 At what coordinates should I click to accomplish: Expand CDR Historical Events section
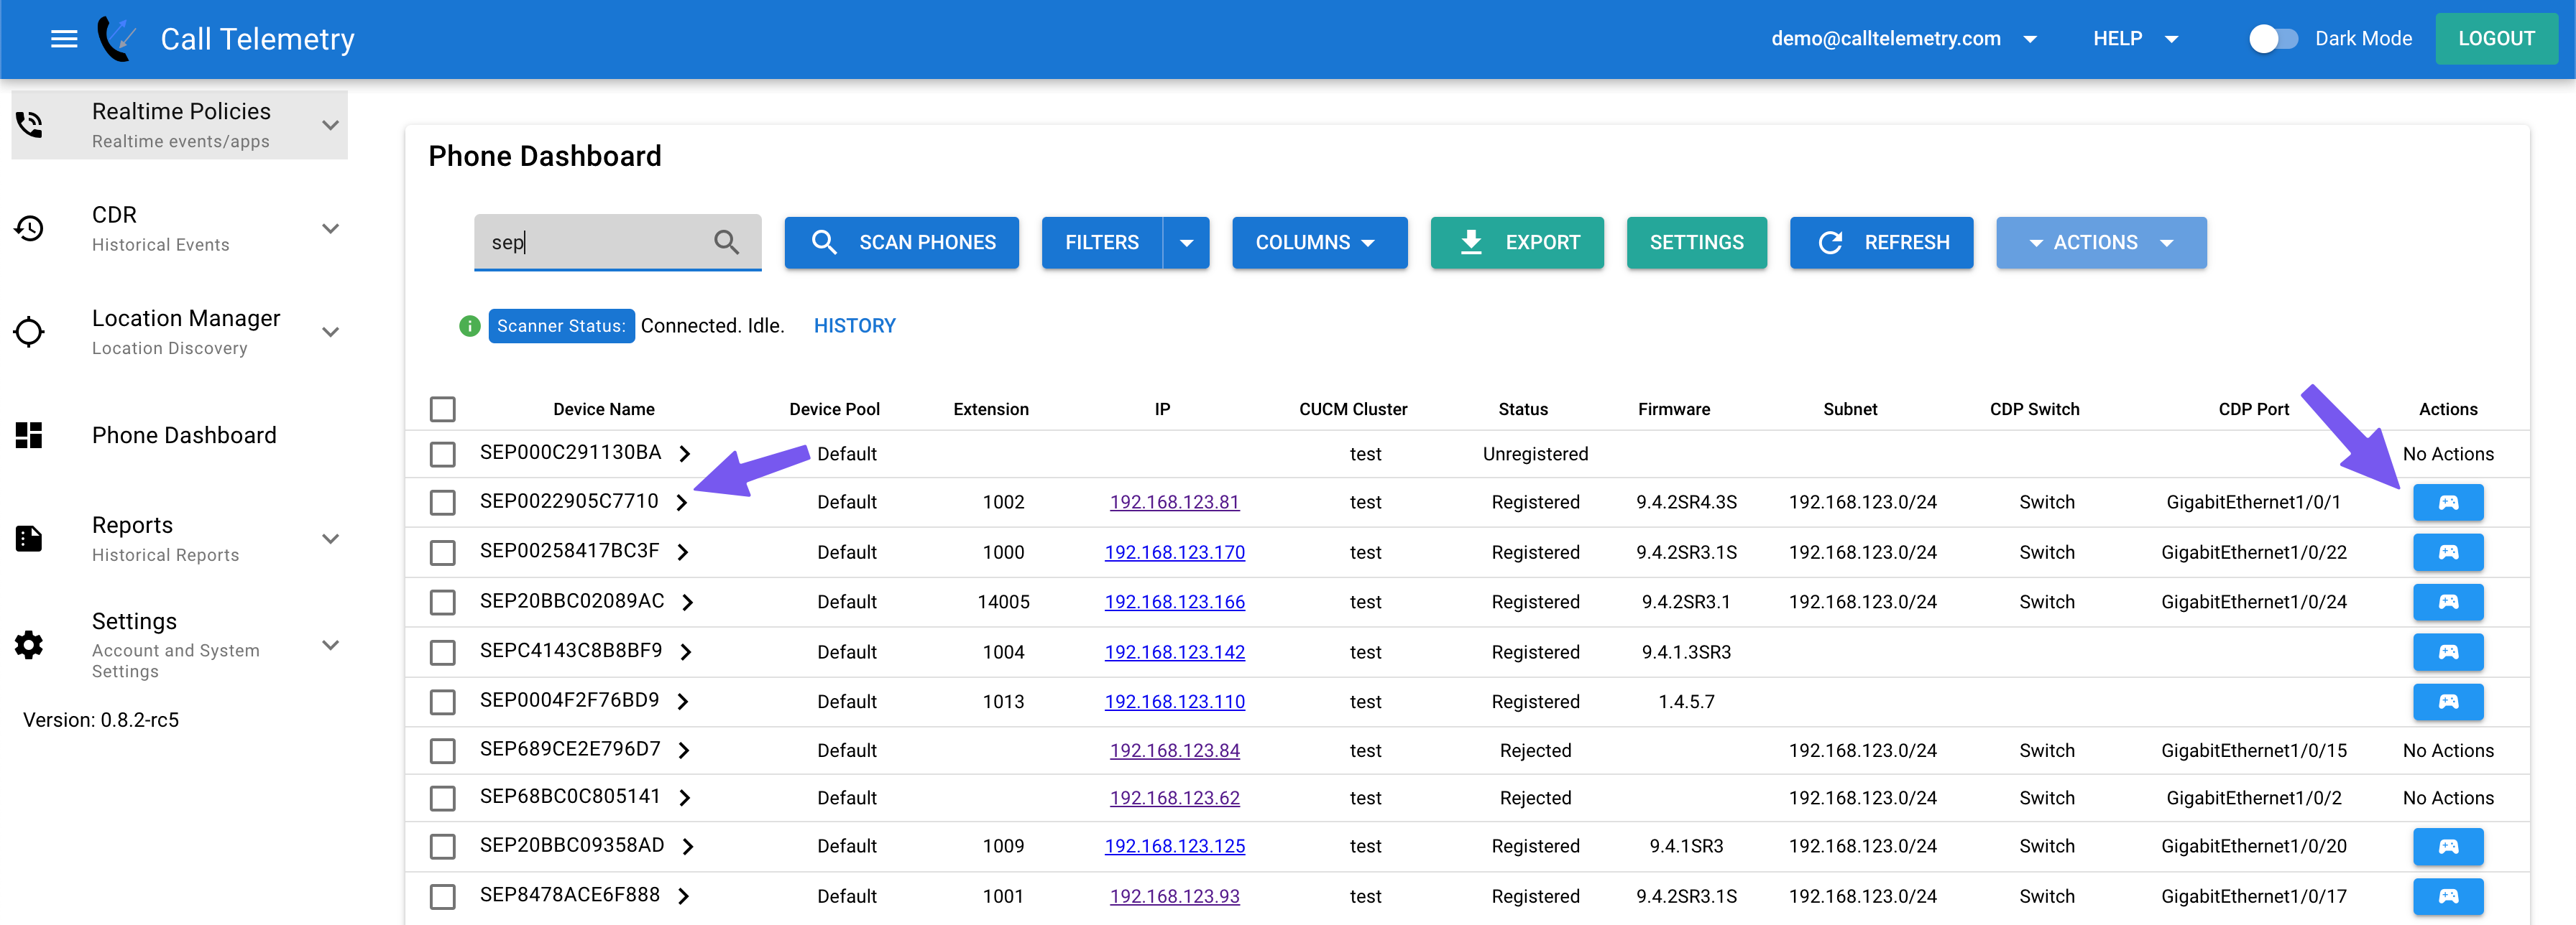tap(331, 229)
